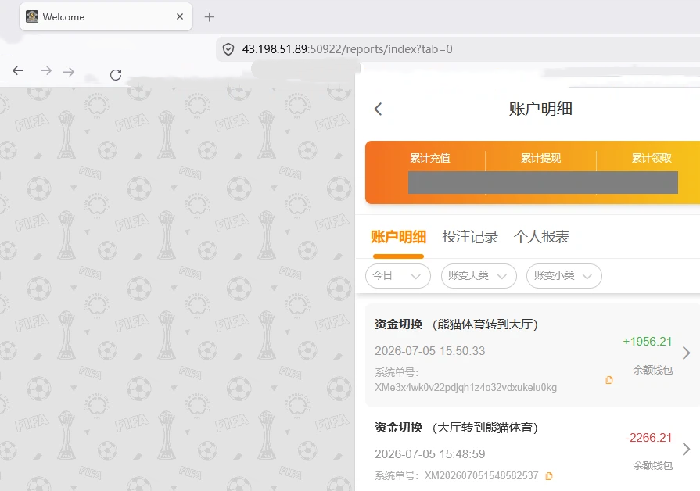The width and height of the screenshot is (700, 491).
Task: Open details chevron for the -2266.21 record
Action: click(x=686, y=449)
